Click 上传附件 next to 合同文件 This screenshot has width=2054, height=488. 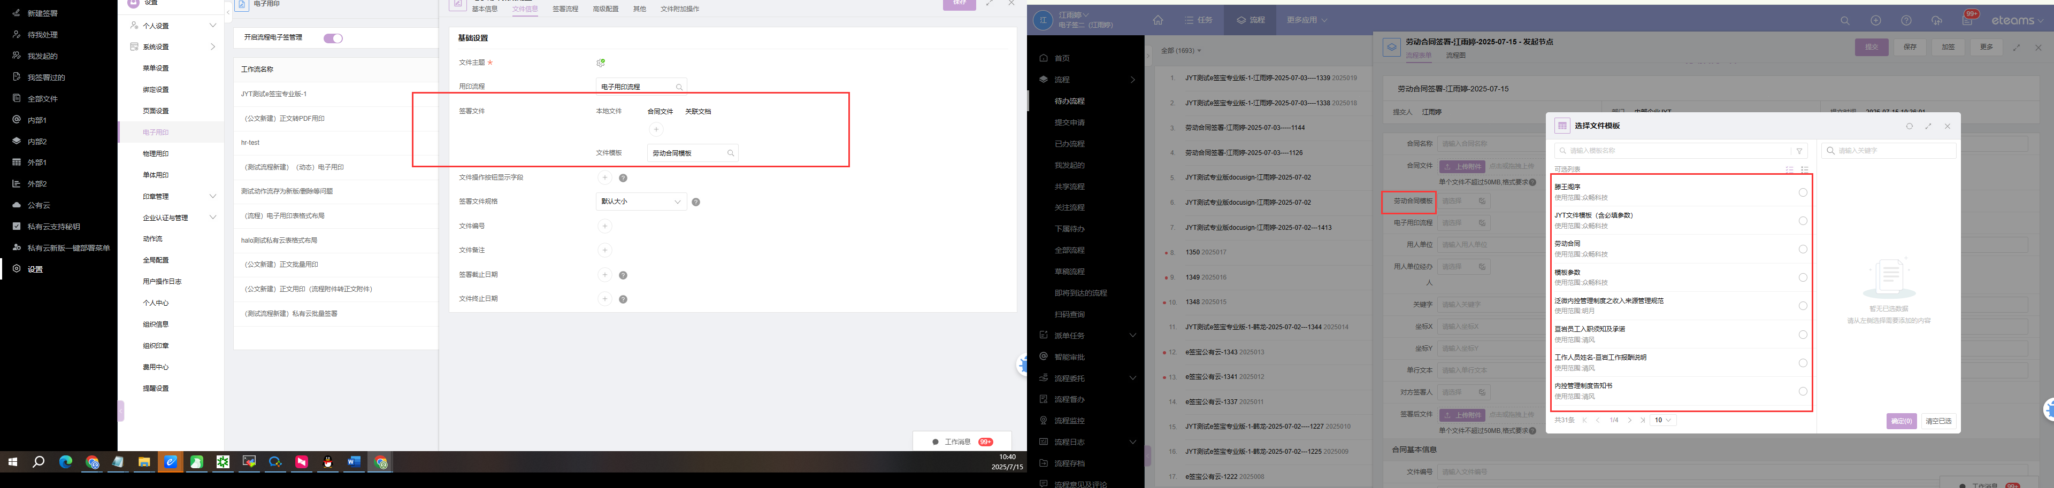point(1463,167)
